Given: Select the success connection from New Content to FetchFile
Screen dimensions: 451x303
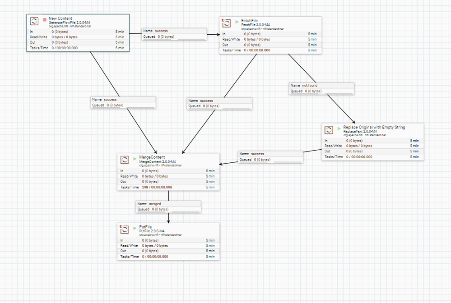Looking at the screenshot, I should (x=174, y=34).
